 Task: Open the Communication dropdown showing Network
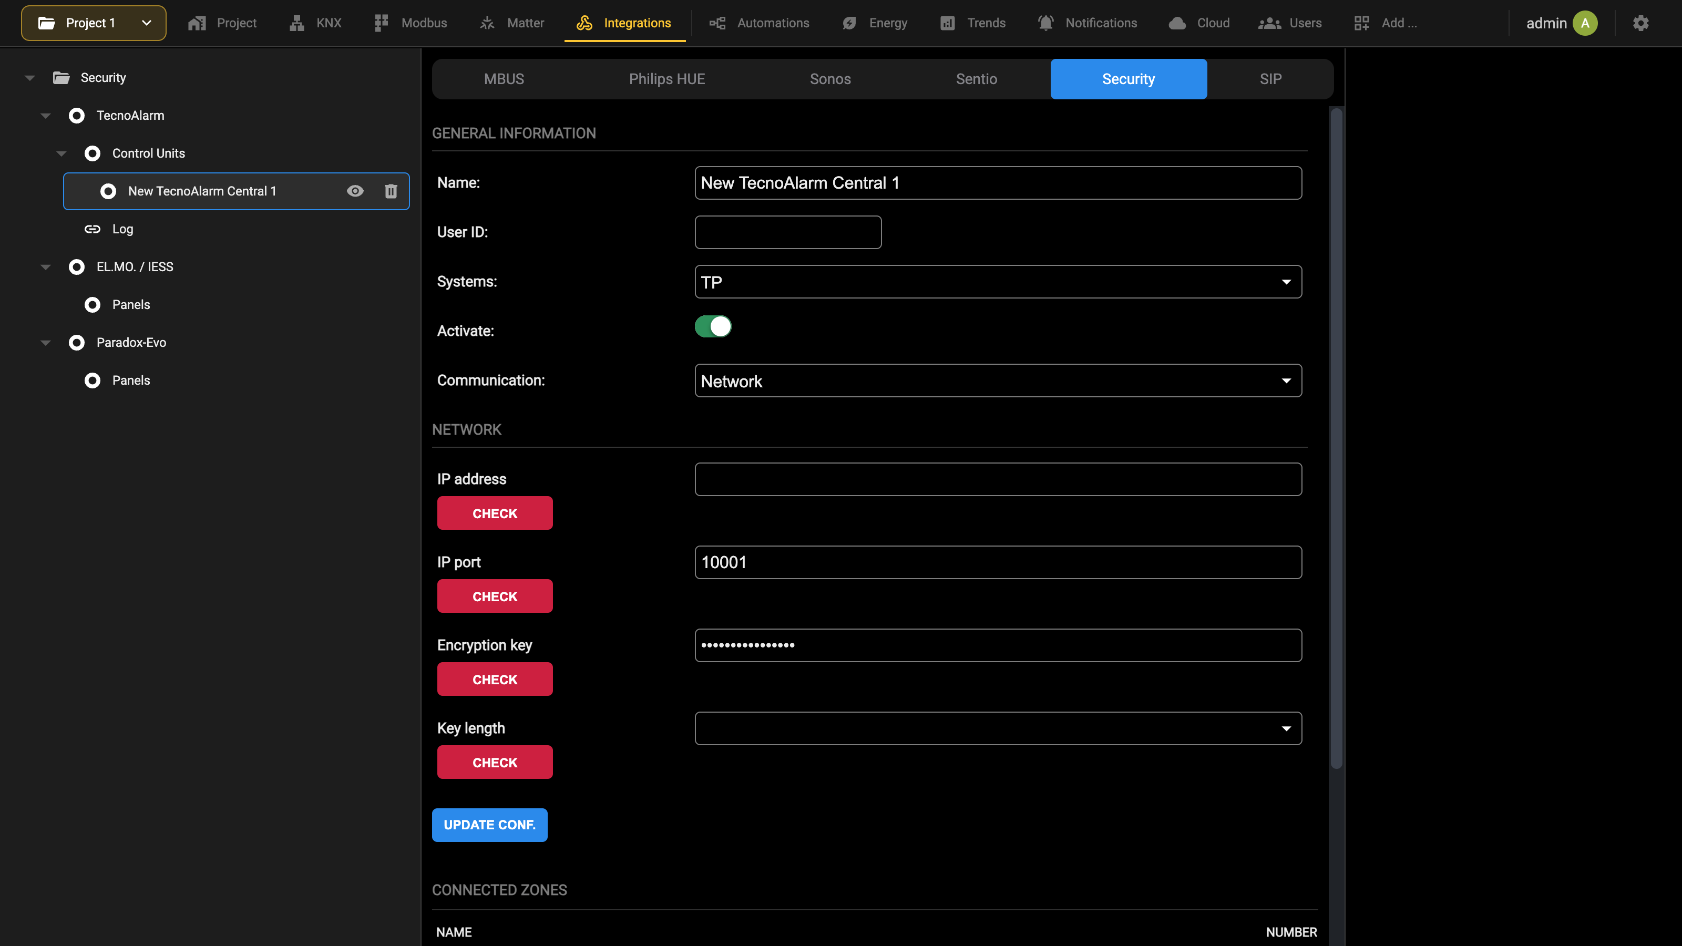[998, 381]
